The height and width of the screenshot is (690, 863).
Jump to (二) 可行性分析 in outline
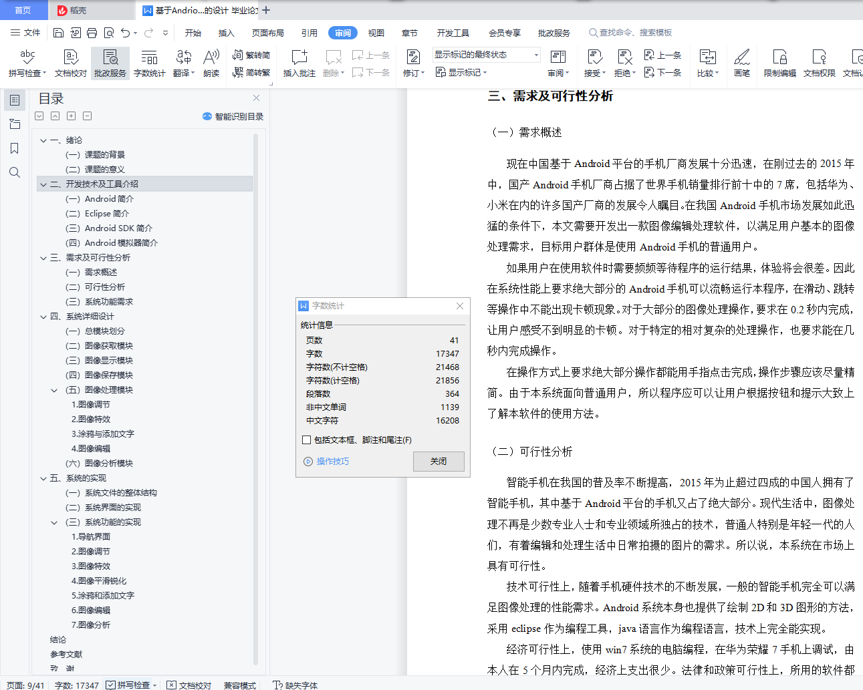click(x=95, y=287)
